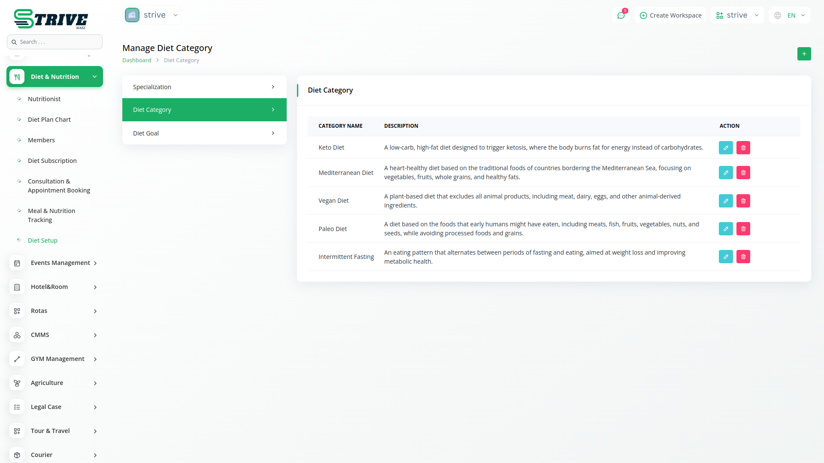
Task: Open the chat messages icon
Action: tap(621, 15)
